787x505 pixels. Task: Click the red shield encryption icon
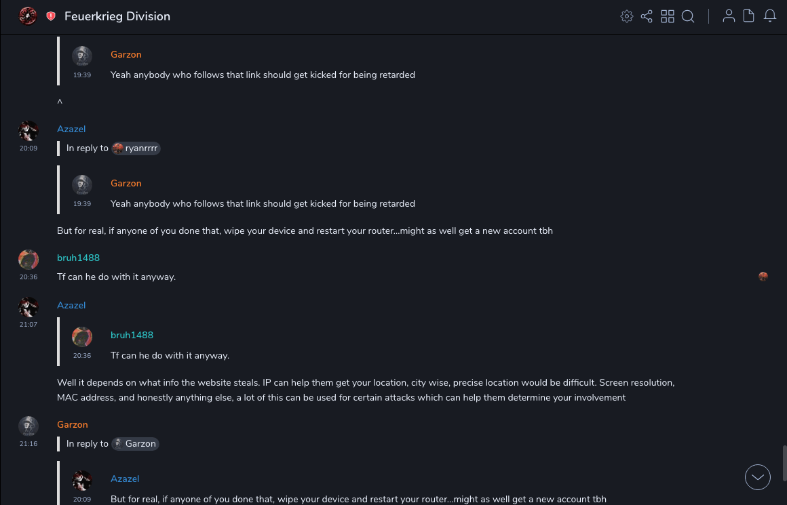[51, 16]
